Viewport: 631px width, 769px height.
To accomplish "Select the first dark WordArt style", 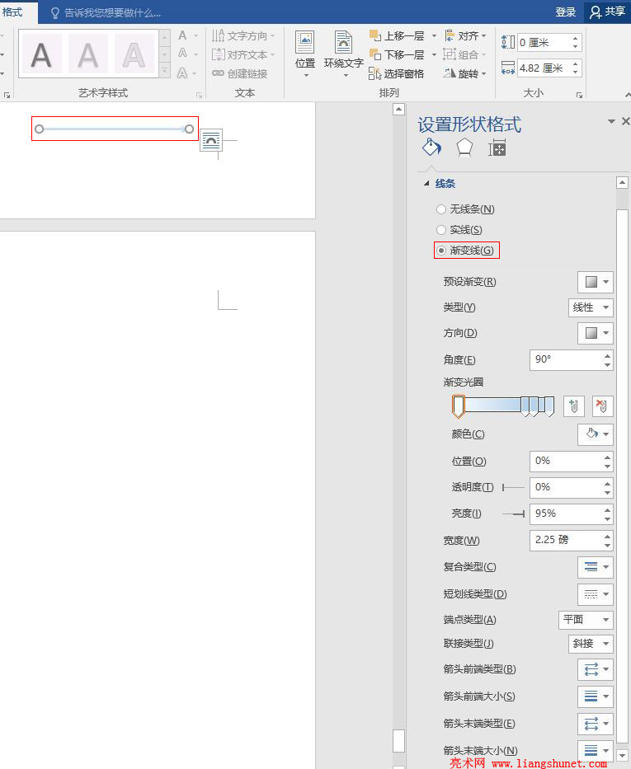I will click(x=41, y=54).
